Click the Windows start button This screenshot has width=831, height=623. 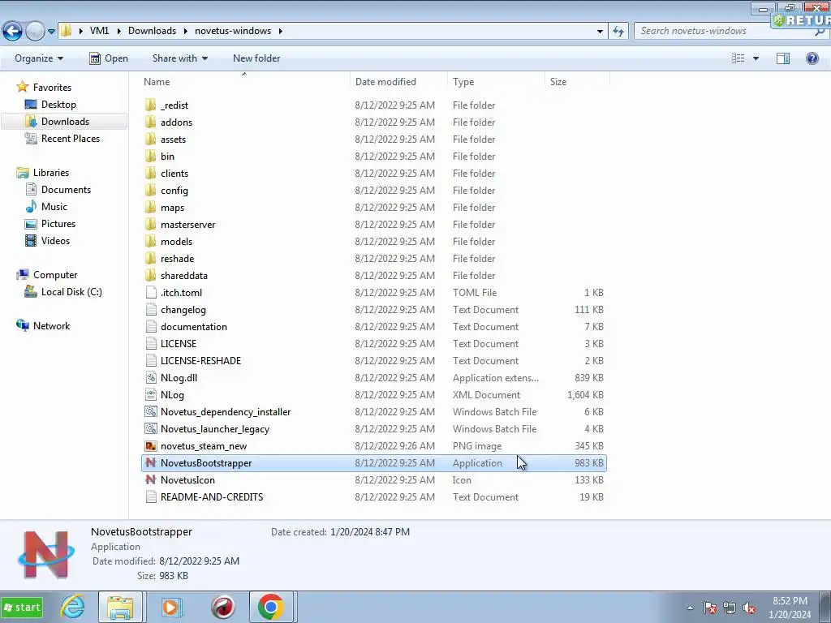coord(22,607)
